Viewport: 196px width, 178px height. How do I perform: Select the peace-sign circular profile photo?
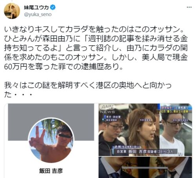[x=51, y=140]
